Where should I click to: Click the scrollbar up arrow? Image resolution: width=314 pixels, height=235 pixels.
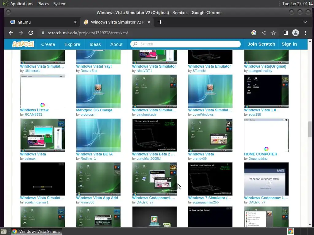coord(310,41)
